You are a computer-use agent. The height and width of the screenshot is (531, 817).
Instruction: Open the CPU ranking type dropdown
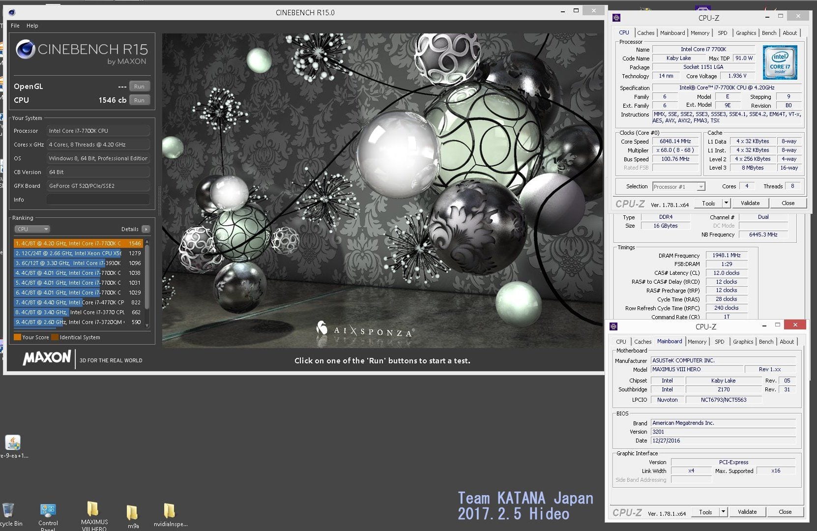[x=32, y=229]
